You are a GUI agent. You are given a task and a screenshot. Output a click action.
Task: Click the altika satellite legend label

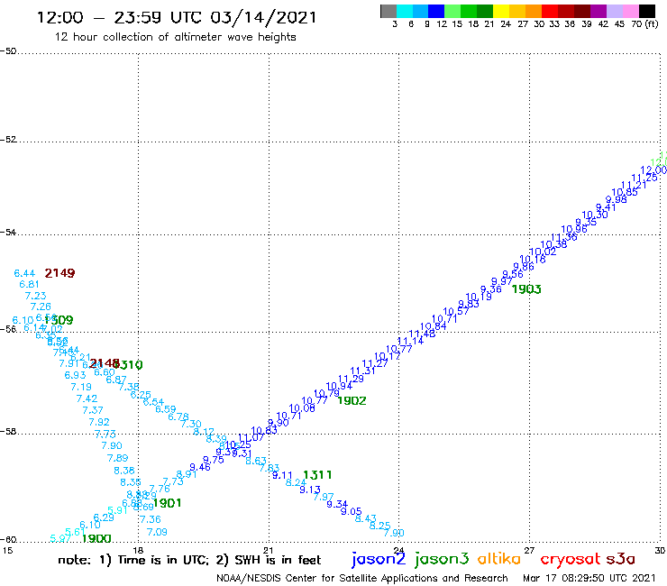click(x=499, y=558)
